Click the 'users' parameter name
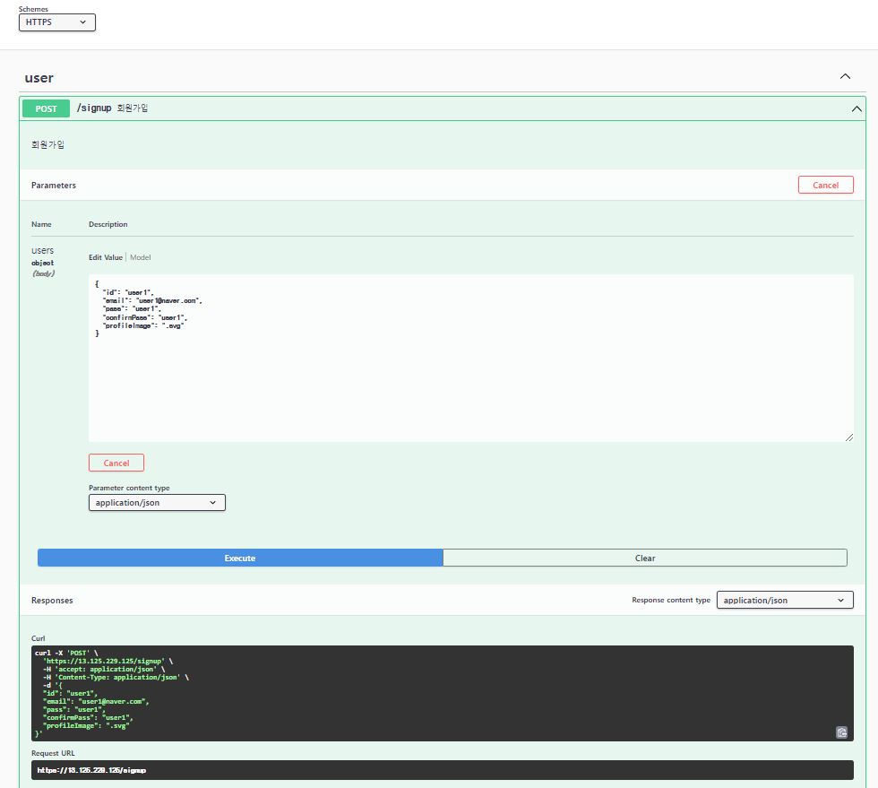The height and width of the screenshot is (788, 878). (x=43, y=250)
